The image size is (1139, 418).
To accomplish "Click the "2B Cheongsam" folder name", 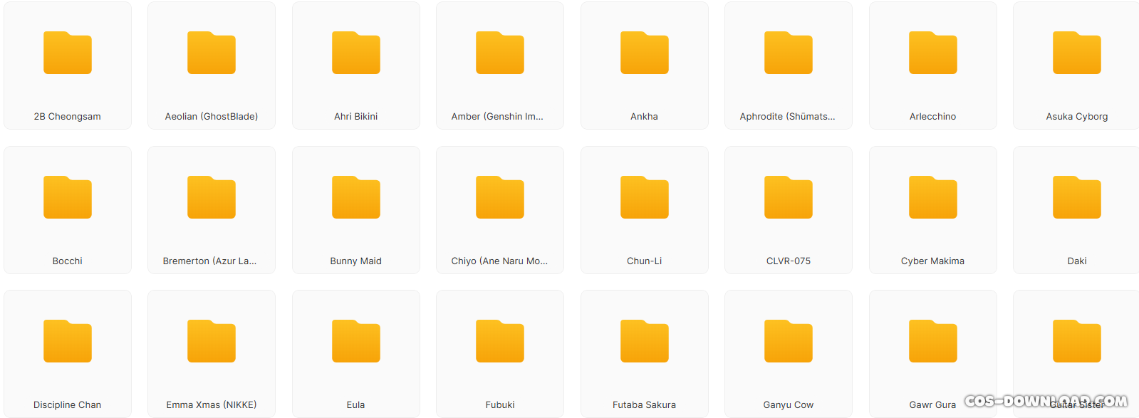I will [x=68, y=117].
